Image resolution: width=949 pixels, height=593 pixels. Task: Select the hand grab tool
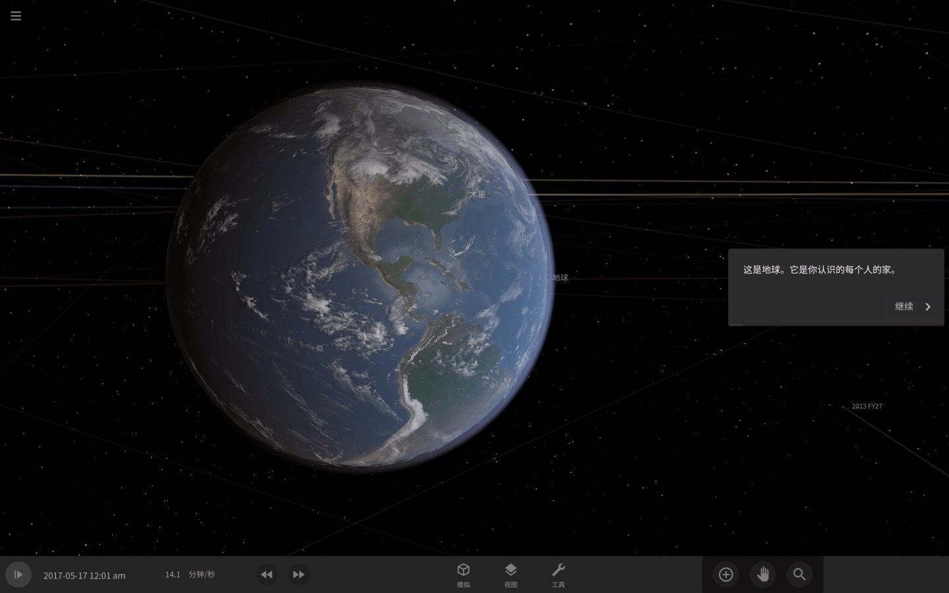[762, 575]
